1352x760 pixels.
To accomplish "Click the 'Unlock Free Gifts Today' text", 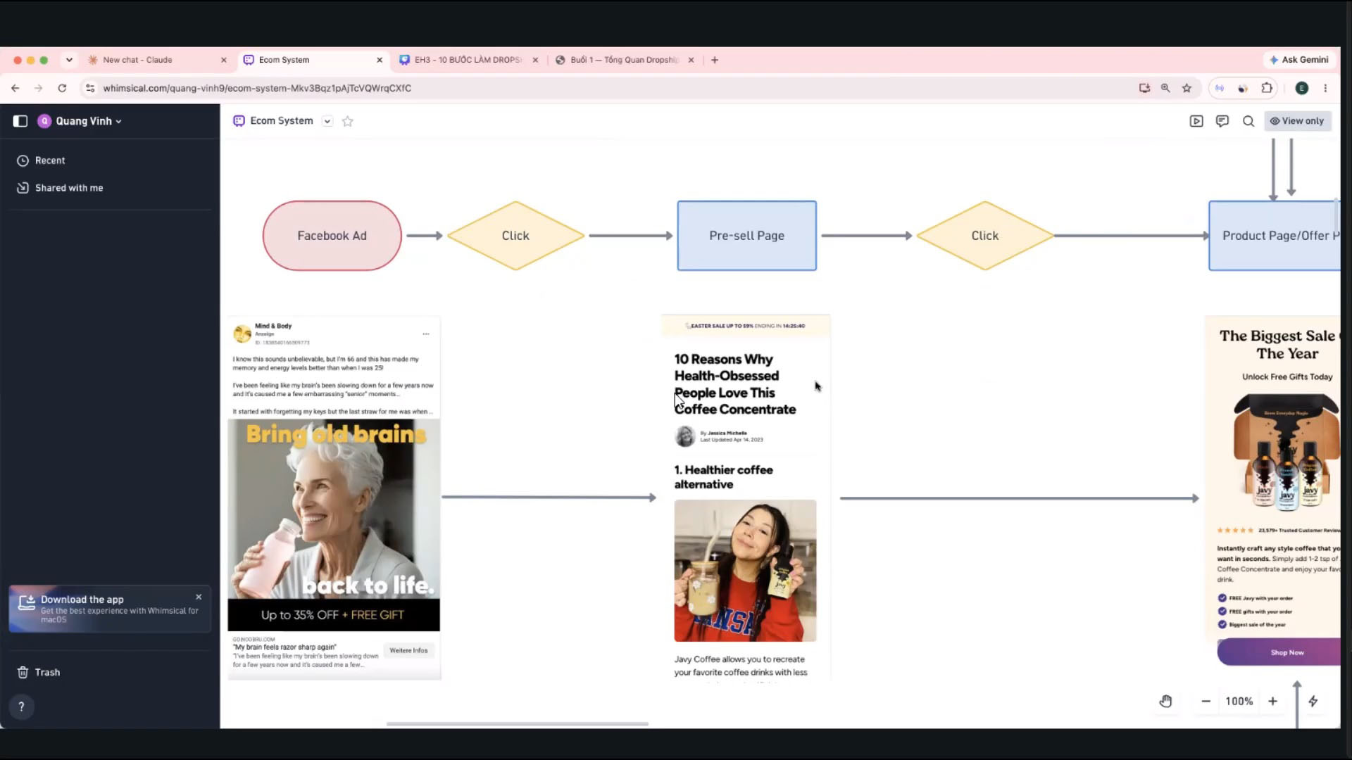I will click(x=1287, y=376).
